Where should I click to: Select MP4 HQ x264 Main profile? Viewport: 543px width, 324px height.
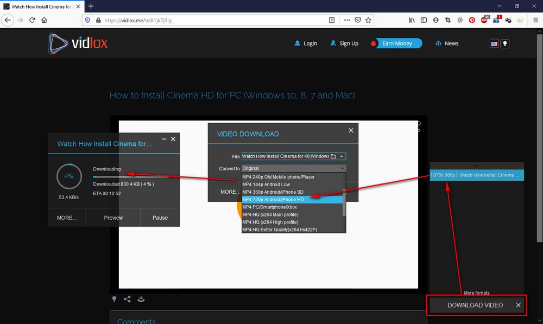[292, 214]
